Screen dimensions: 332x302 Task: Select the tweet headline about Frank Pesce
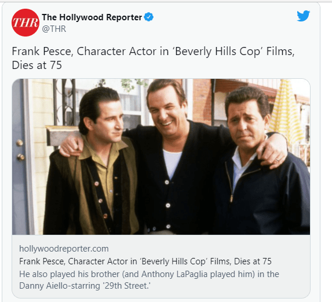click(x=153, y=58)
